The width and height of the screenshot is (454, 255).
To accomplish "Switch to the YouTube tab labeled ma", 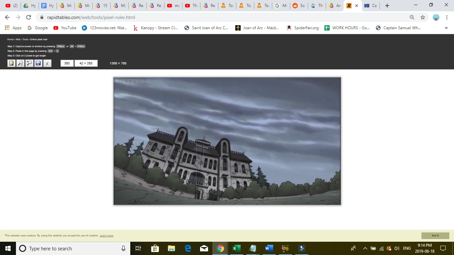I will click(x=173, y=6).
